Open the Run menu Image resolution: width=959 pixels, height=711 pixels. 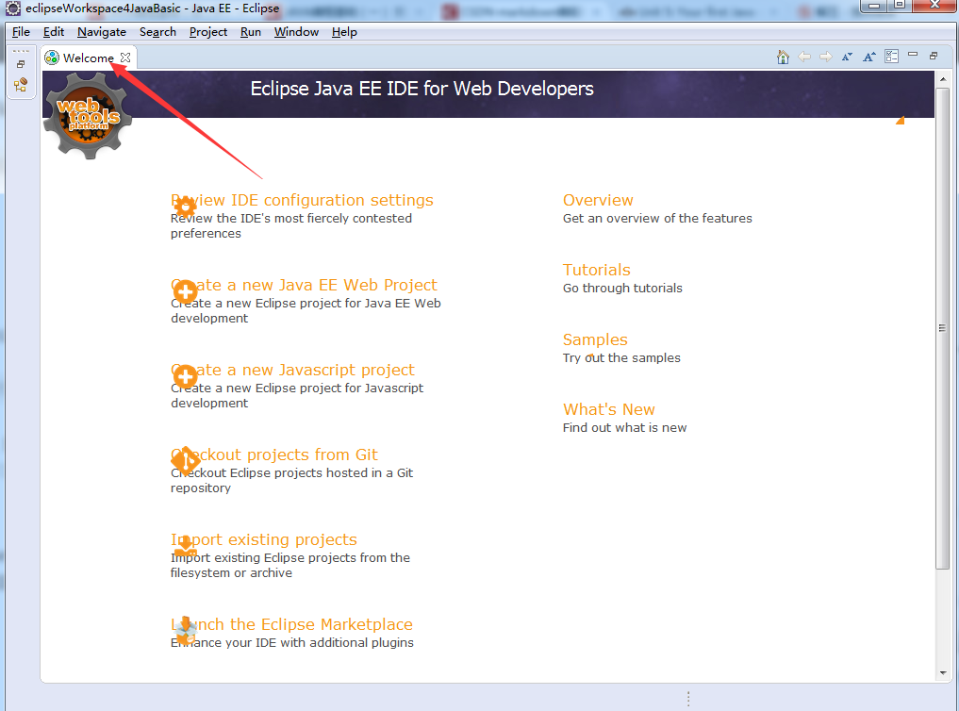[x=250, y=32]
